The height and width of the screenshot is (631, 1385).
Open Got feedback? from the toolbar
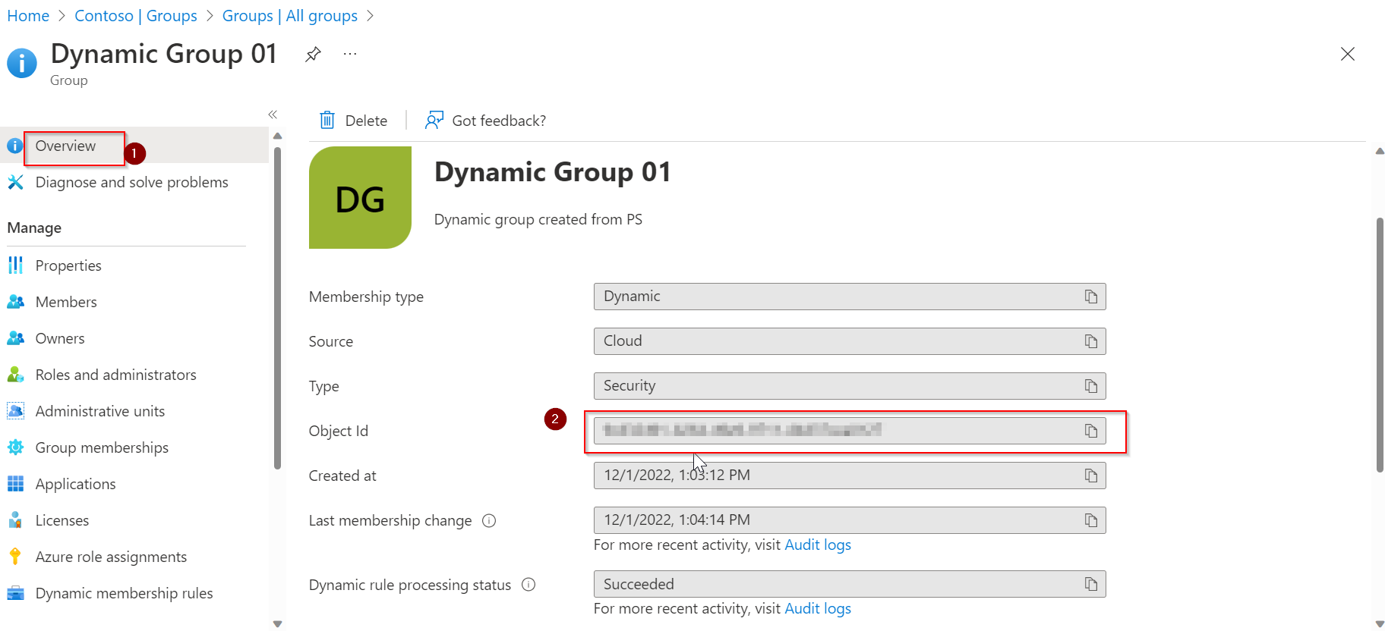point(485,120)
